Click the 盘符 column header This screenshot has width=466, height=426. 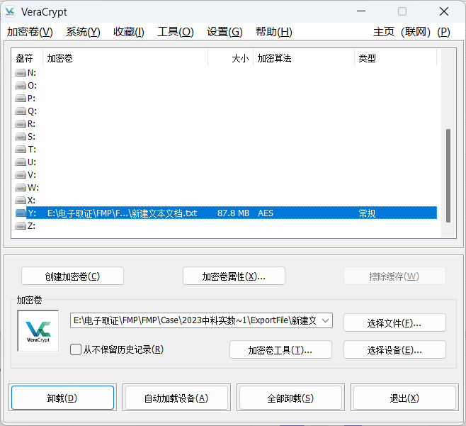(27, 58)
